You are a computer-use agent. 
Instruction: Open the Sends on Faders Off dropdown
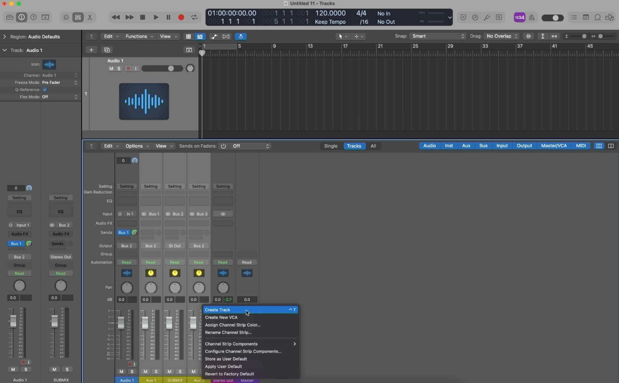point(250,146)
